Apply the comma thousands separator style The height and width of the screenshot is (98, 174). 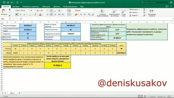(85, 14)
